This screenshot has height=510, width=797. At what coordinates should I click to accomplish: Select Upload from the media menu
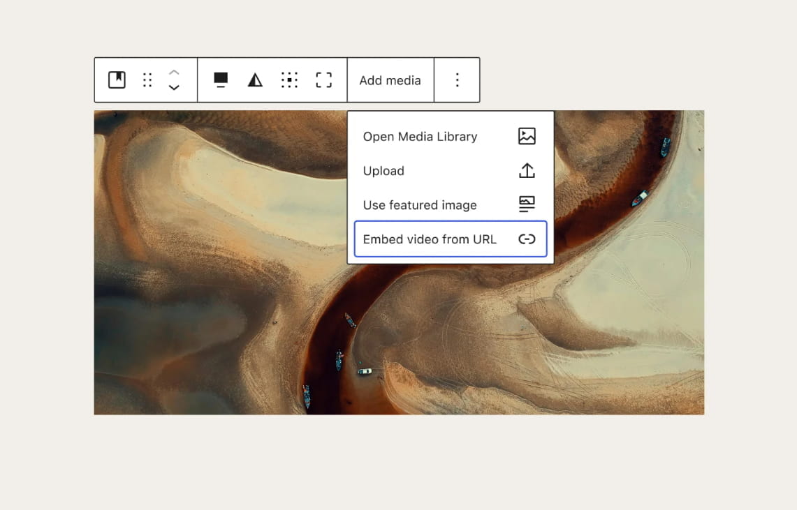coord(383,170)
